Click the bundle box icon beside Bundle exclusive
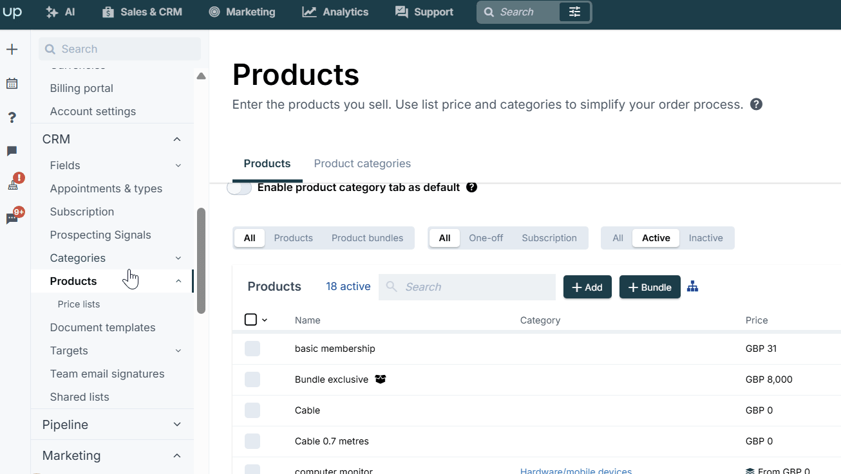841x474 pixels. 381,379
